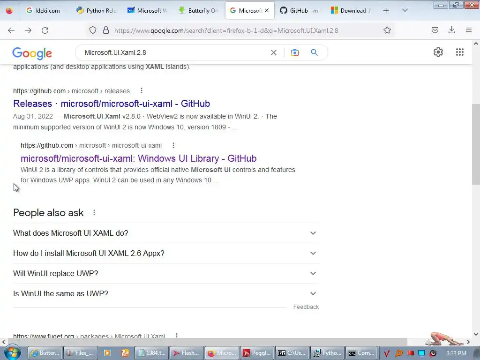Viewport: 480px width, 360px height.
Task: Open a new browser tab
Action: click(386, 11)
